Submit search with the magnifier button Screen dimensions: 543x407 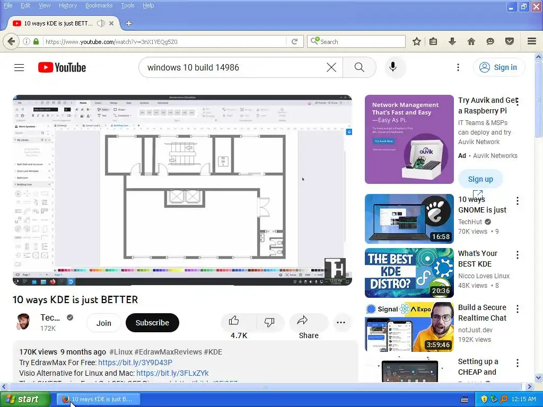(x=359, y=67)
